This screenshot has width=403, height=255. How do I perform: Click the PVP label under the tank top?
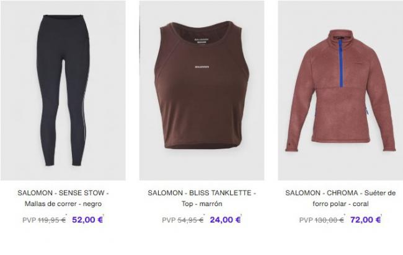coord(169,220)
